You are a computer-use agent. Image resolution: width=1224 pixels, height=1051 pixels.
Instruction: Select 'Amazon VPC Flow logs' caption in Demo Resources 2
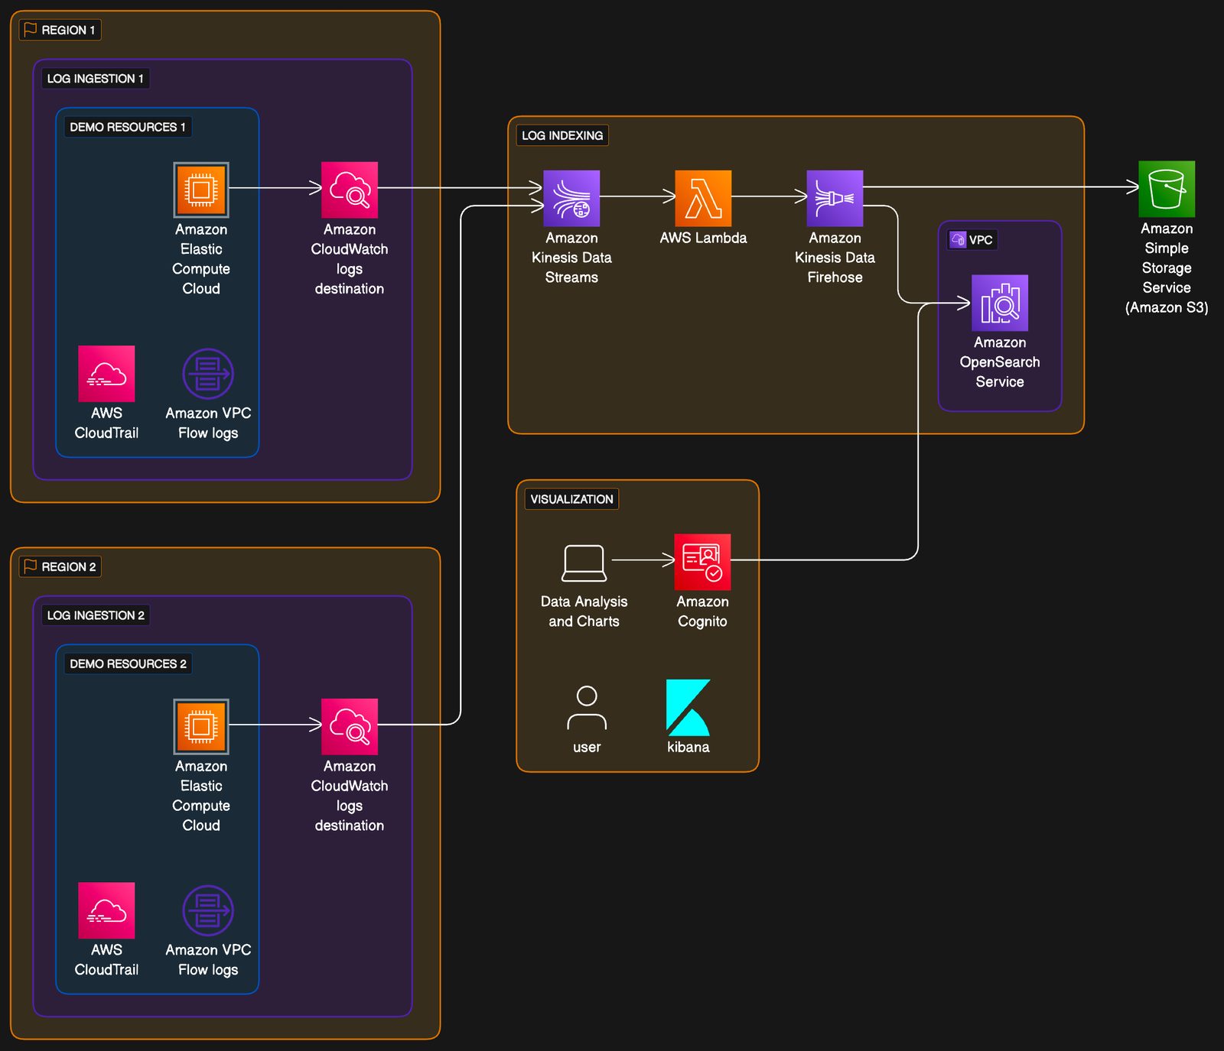(x=208, y=959)
